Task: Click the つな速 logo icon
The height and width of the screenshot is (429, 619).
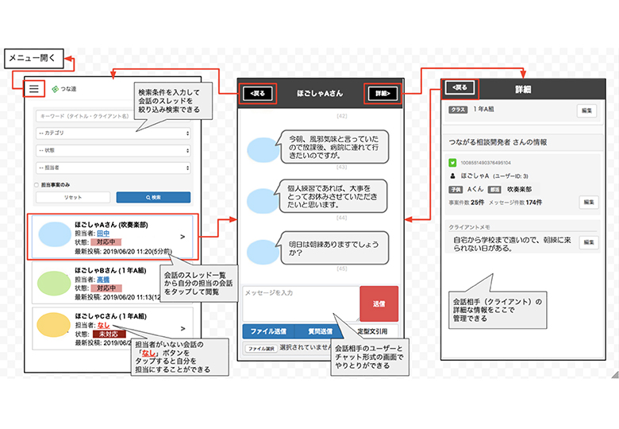Action: click(55, 89)
